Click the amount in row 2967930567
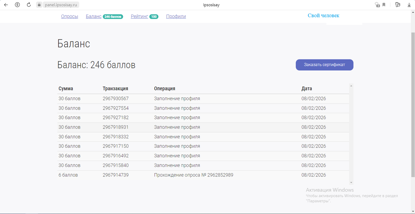The height and width of the screenshot is (214, 415). click(x=70, y=99)
